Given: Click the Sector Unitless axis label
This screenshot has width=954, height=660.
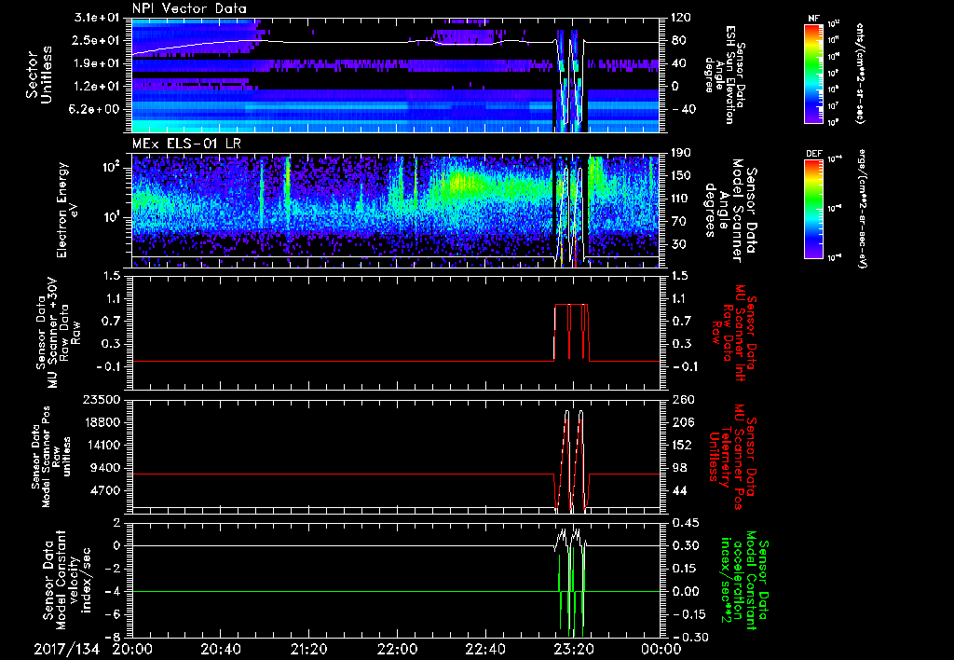Looking at the screenshot, I should click(39, 75).
